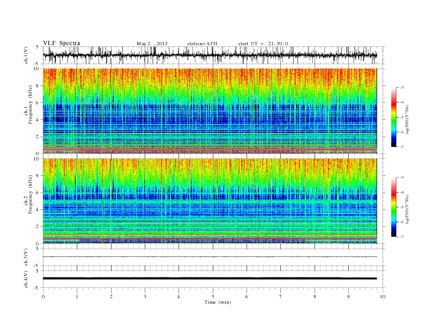The width and height of the screenshot is (431, 333).
Task: Click the "2" minute tick label
Action: (x=111, y=297)
